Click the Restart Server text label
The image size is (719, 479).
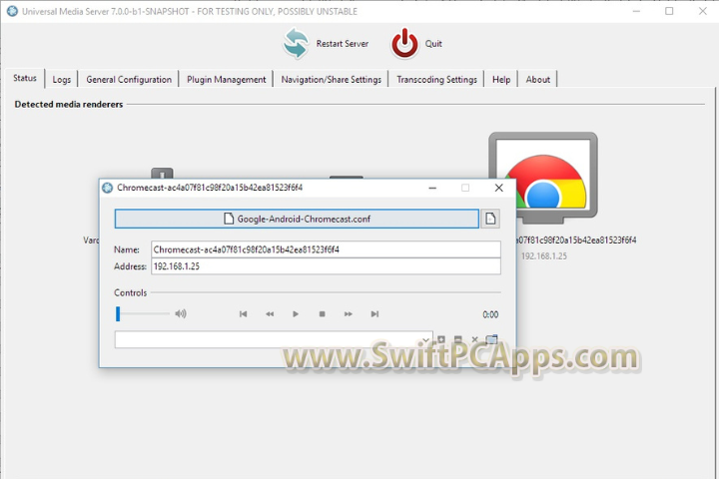[x=343, y=44]
